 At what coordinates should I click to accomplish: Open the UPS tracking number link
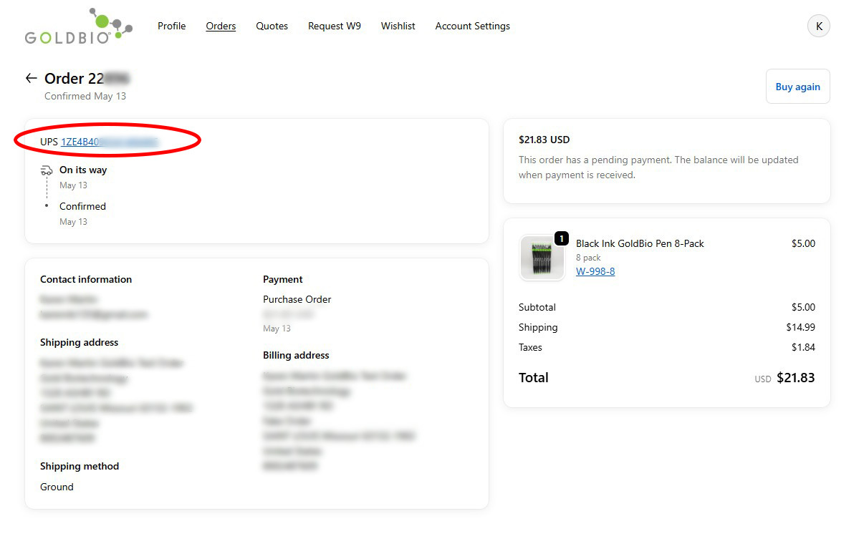coord(109,142)
